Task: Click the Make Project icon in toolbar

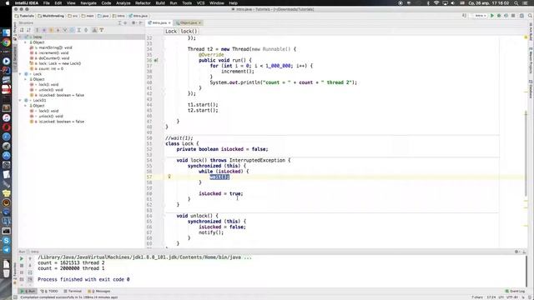Action: pyautogui.click(x=464, y=16)
